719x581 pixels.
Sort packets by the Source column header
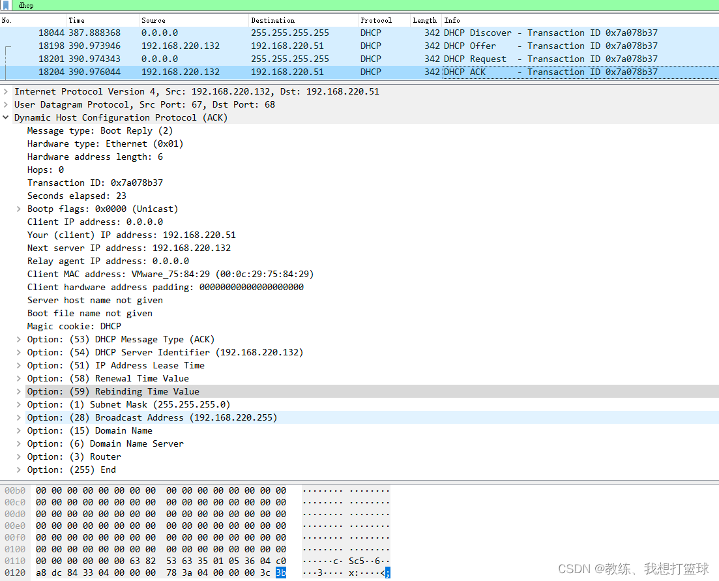(x=153, y=20)
